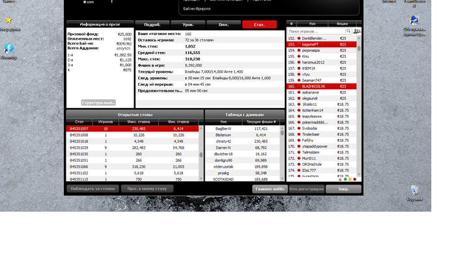
Task: Click Наблюдать за столом button
Action: [x=93, y=188]
